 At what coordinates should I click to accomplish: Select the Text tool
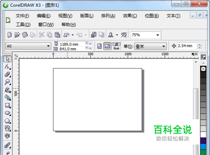point(8,136)
